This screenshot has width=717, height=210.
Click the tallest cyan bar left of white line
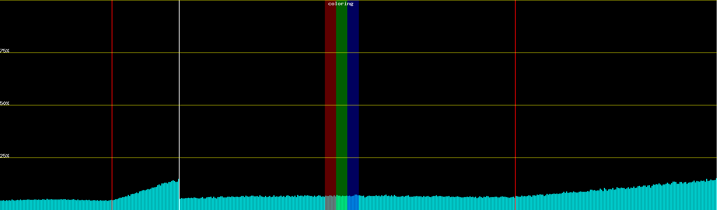pyautogui.click(x=178, y=195)
